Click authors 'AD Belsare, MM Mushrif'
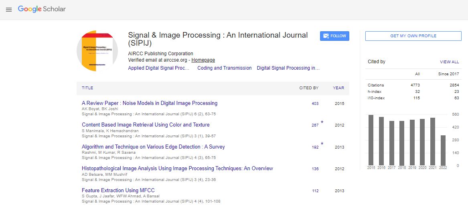This screenshot has height=207, width=468. (x=104, y=174)
